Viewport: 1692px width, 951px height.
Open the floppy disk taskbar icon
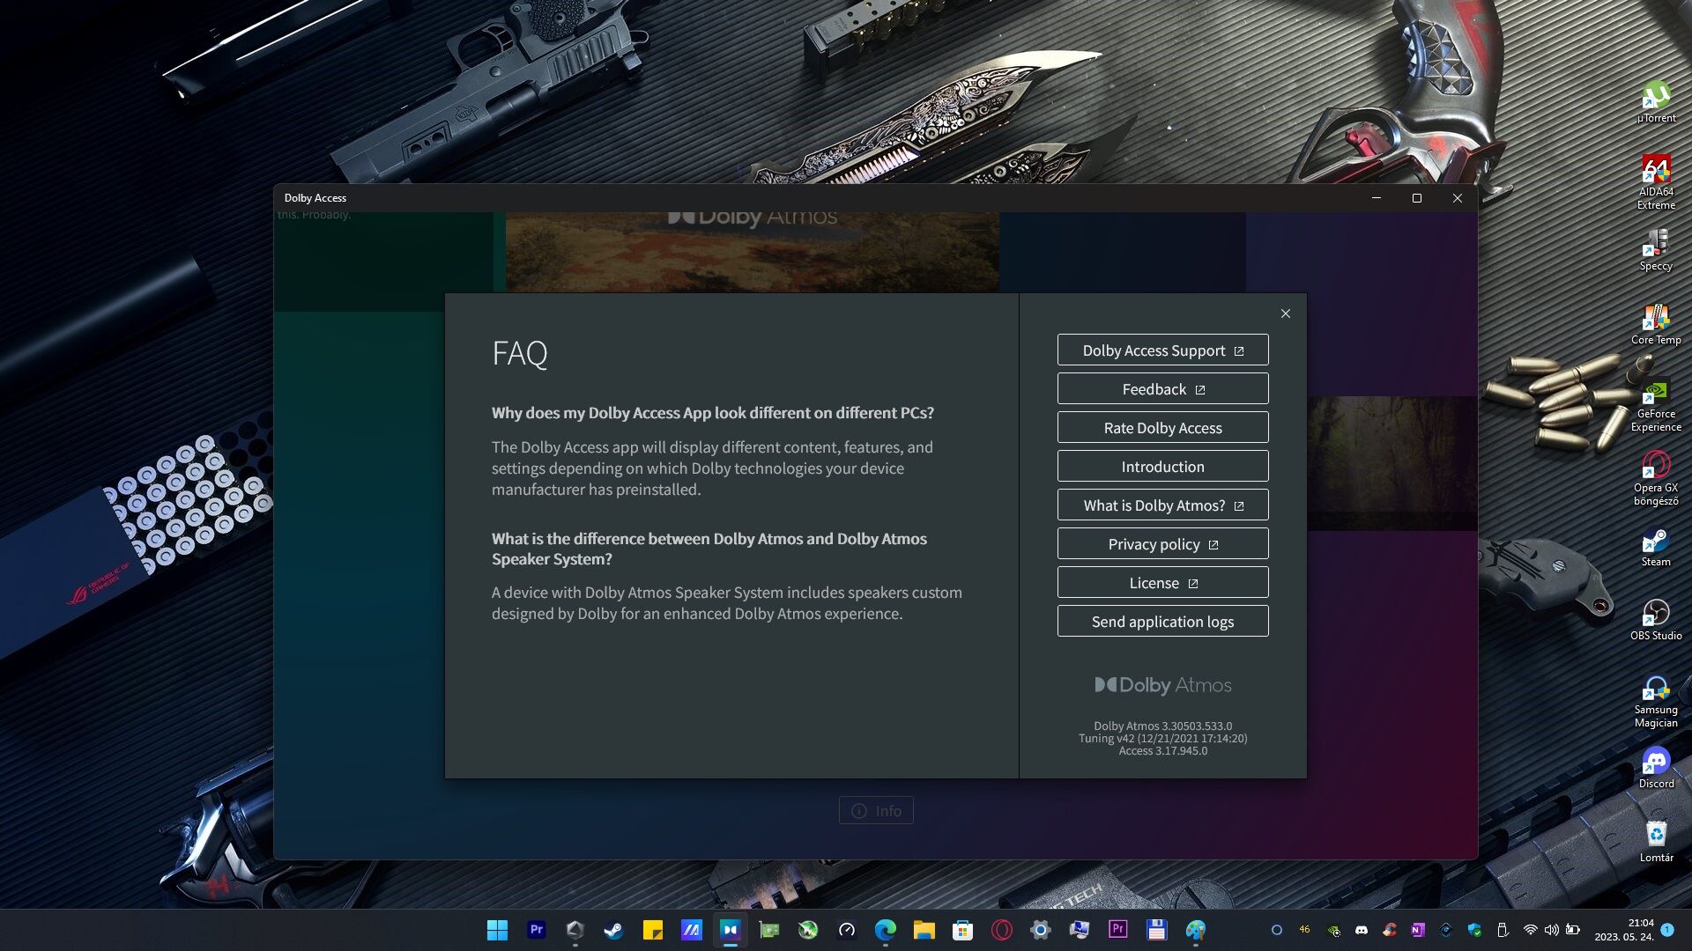1156,930
